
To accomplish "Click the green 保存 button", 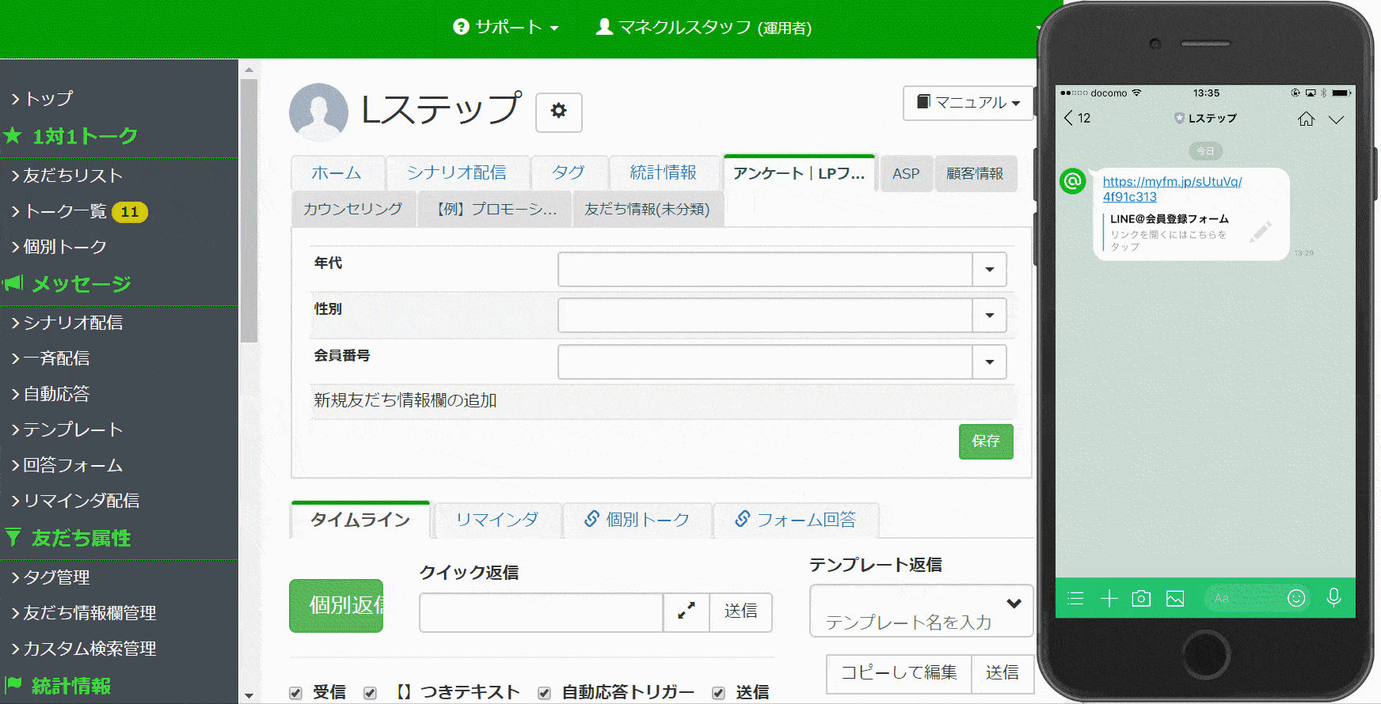I will pos(986,441).
